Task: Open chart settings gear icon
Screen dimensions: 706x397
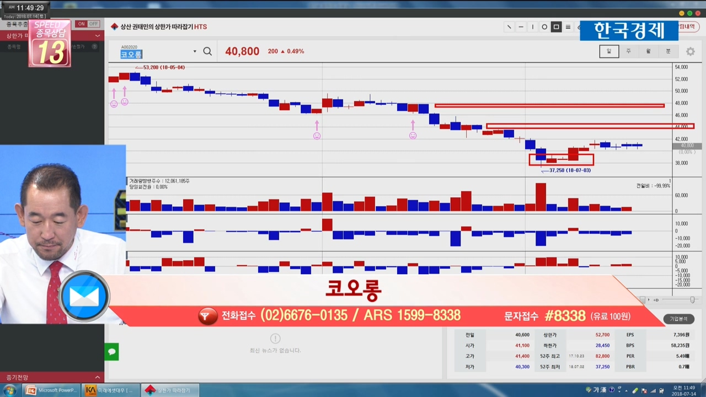Action: click(x=690, y=51)
